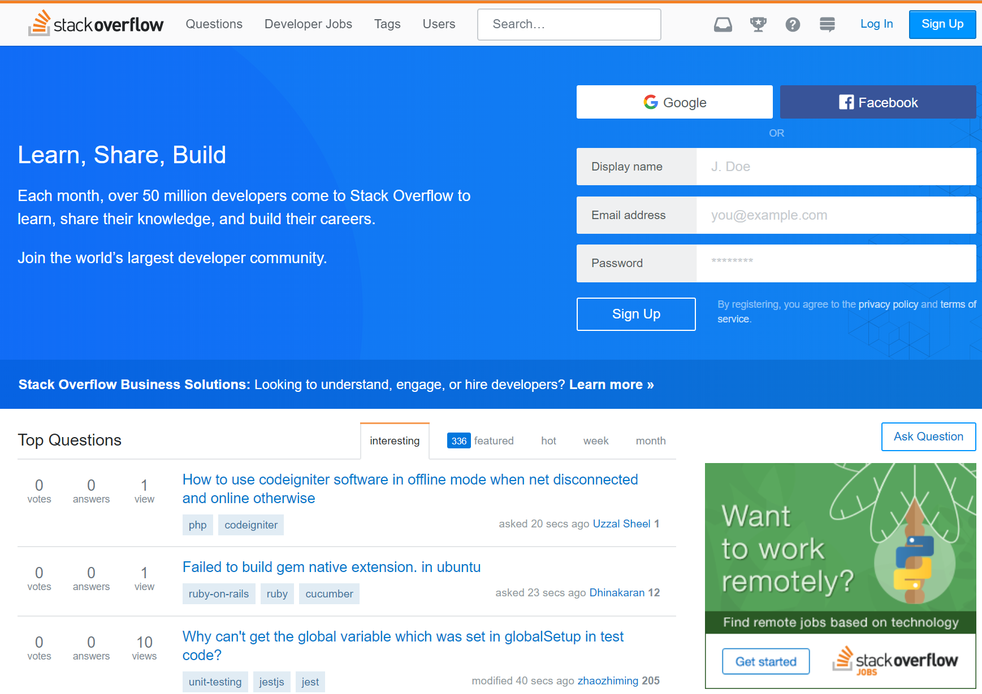
Task: Open Learn more business solutions link
Action: click(x=611, y=385)
